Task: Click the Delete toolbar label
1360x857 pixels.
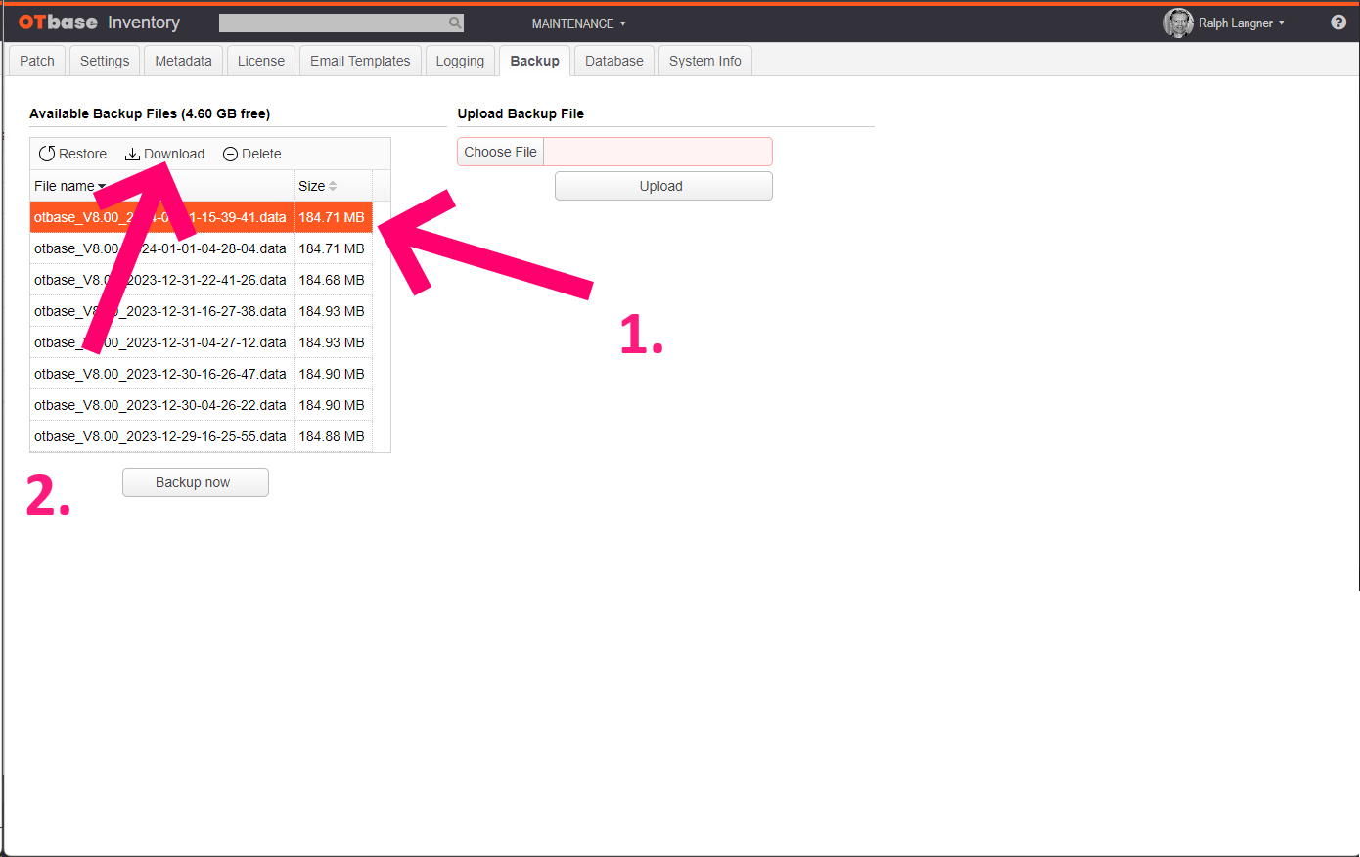Action: coord(261,154)
